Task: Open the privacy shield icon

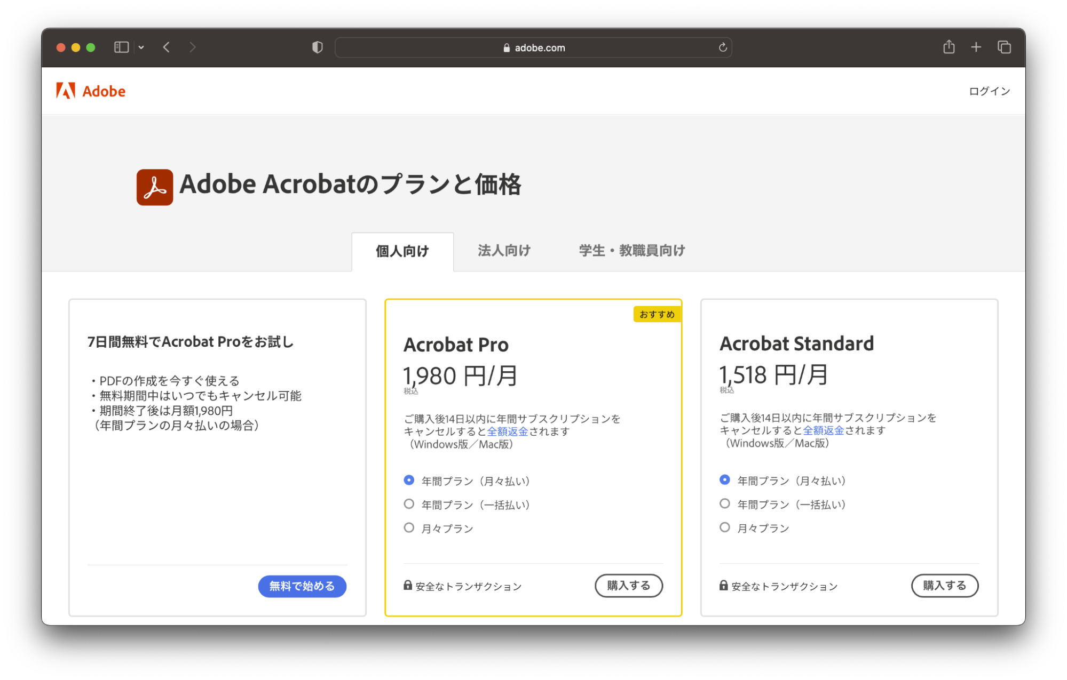Action: (318, 47)
